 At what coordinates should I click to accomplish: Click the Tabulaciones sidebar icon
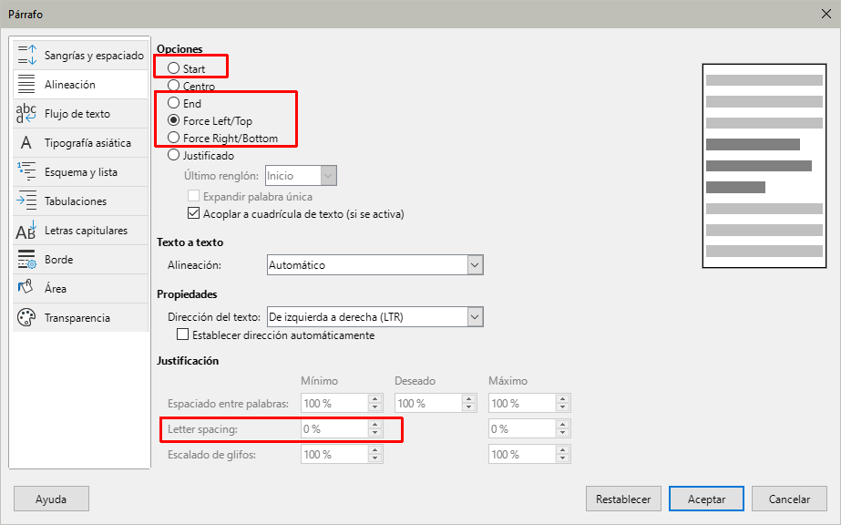tap(26, 201)
